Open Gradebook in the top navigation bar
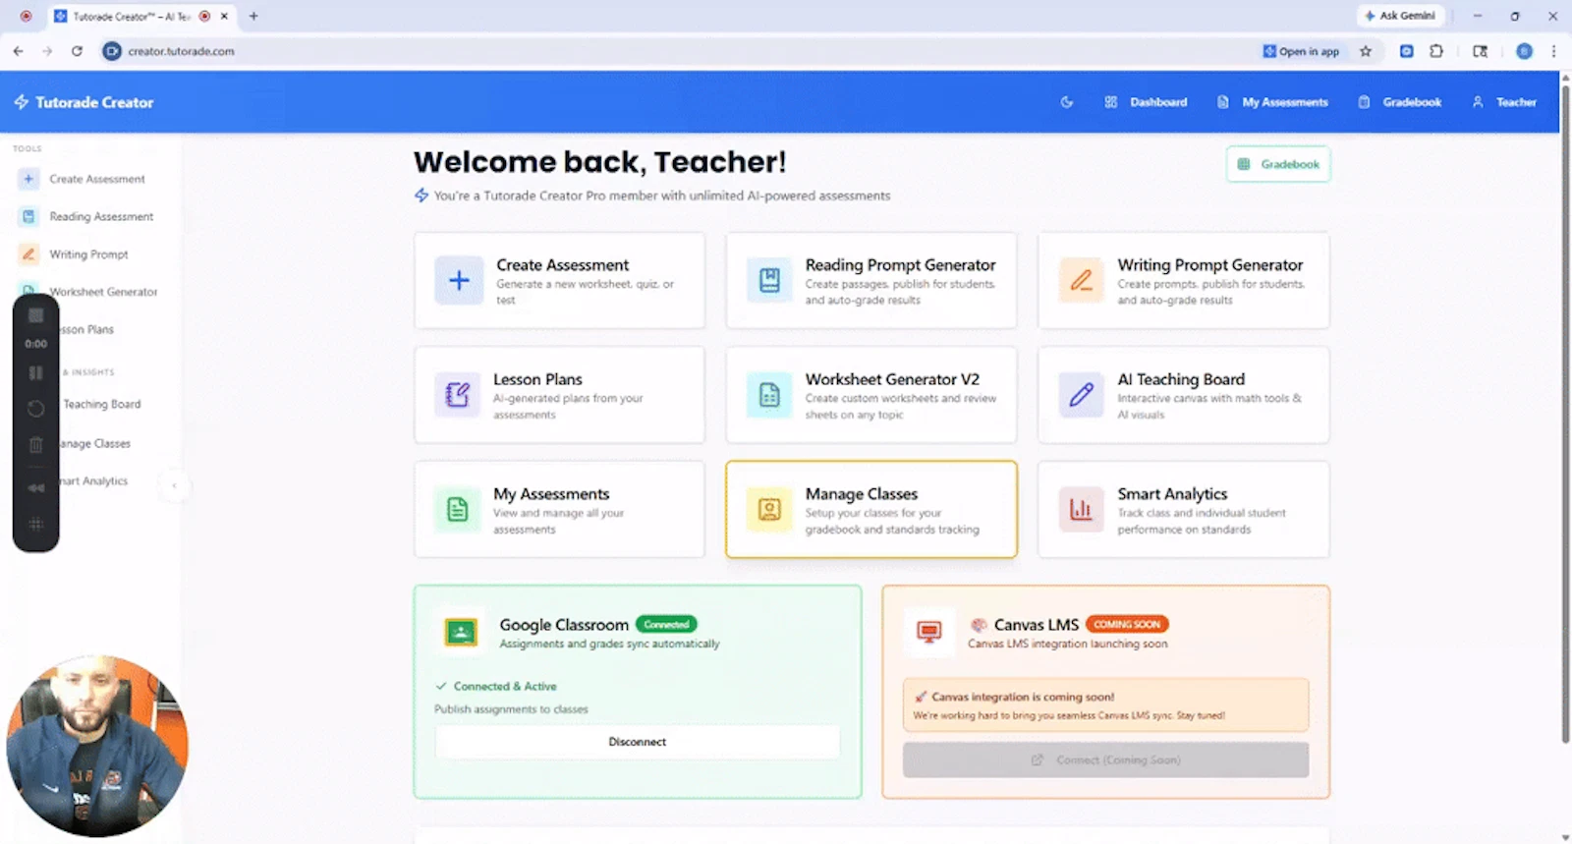The width and height of the screenshot is (1572, 844). (1400, 102)
